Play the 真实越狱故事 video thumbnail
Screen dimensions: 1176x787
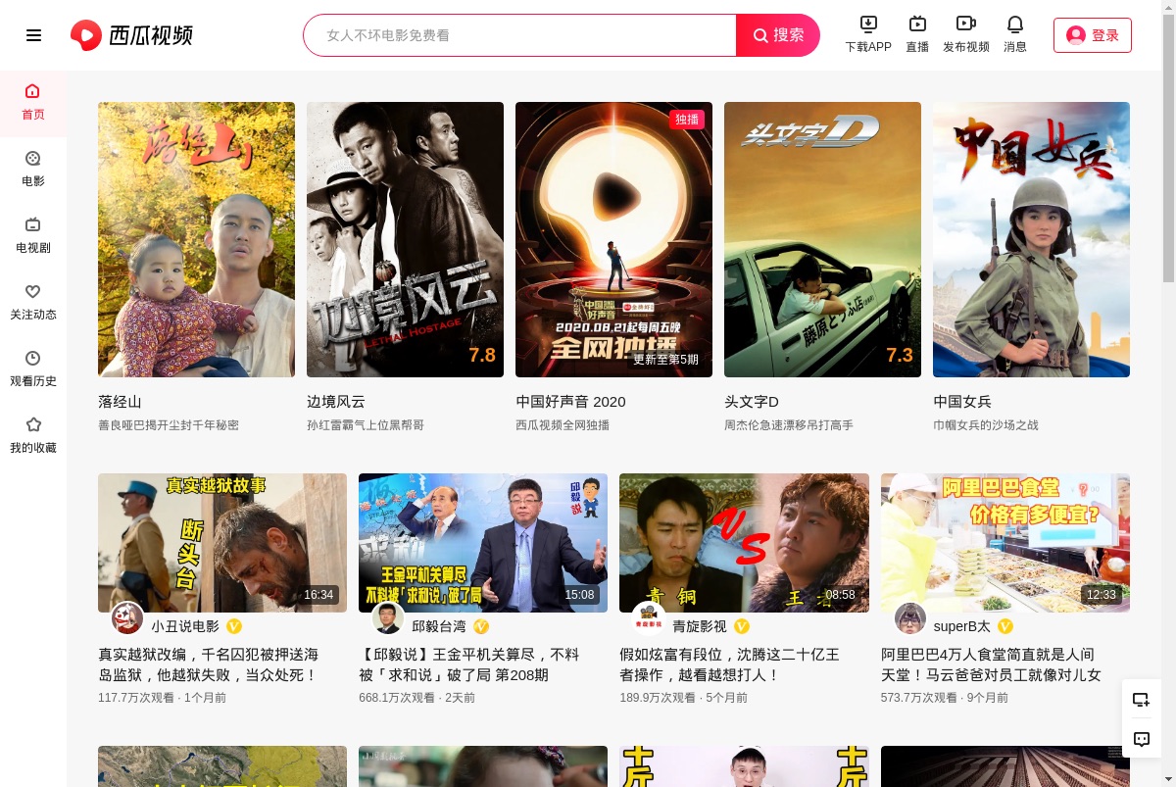click(x=222, y=543)
